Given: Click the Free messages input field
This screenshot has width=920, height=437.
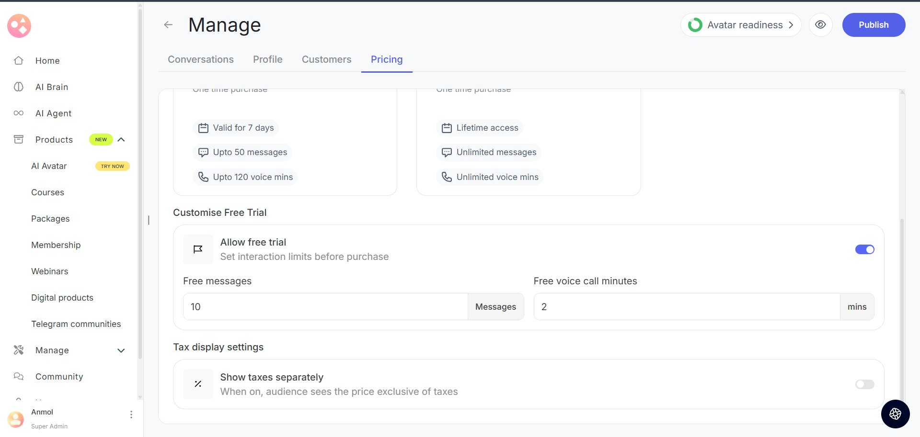Looking at the screenshot, I should tap(325, 307).
